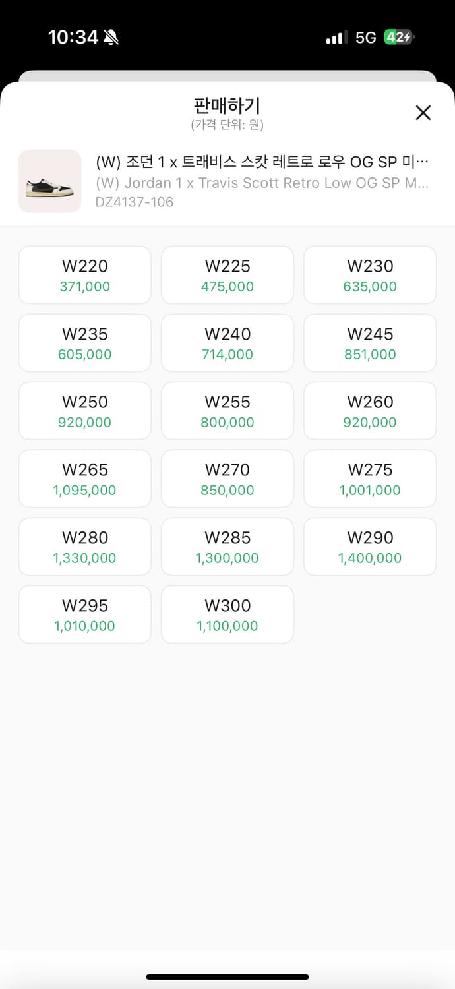Tap the Jordan 1 sneaker thumbnail
Viewport: 455px width, 989px height.
pyautogui.click(x=49, y=181)
